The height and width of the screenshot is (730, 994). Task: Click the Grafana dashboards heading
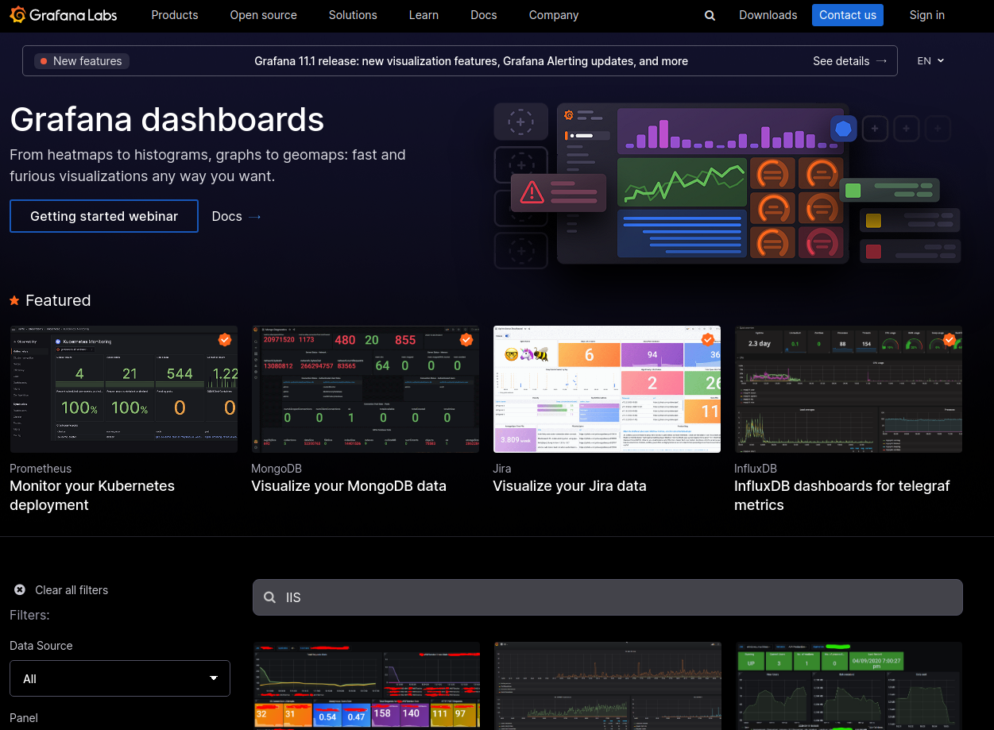tap(167, 120)
